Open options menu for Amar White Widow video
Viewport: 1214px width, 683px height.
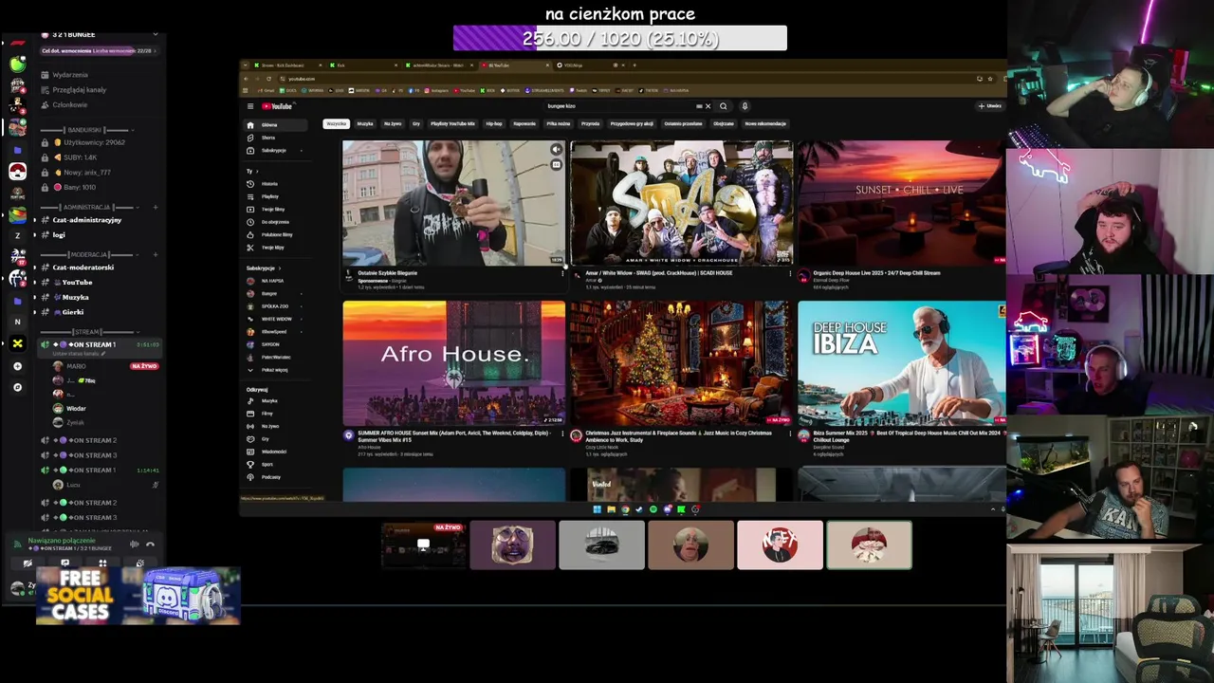click(790, 273)
